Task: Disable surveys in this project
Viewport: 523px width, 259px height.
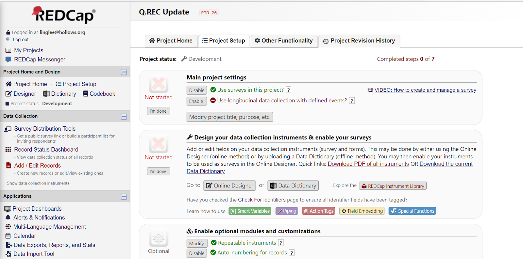Action: tap(197, 90)
